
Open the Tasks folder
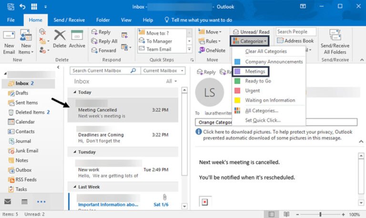[18, 189]
